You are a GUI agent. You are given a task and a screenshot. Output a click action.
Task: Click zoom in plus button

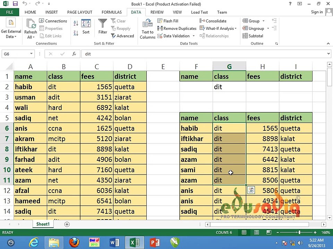[315, 232]
